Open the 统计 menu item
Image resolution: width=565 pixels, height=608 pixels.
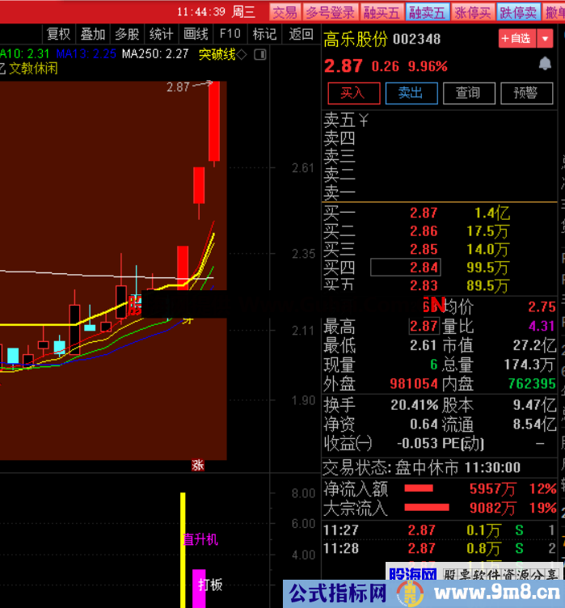click(x=162, y=34)
